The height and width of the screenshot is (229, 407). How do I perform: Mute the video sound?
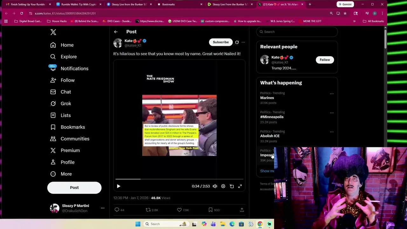pos(215,186)
